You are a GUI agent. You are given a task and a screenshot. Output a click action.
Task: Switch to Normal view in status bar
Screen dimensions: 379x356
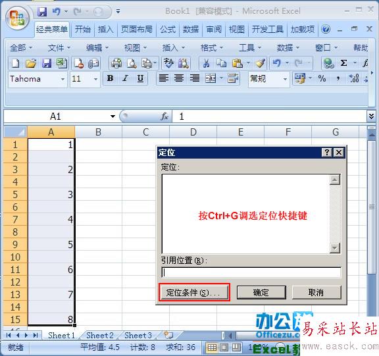pos(212,347)
